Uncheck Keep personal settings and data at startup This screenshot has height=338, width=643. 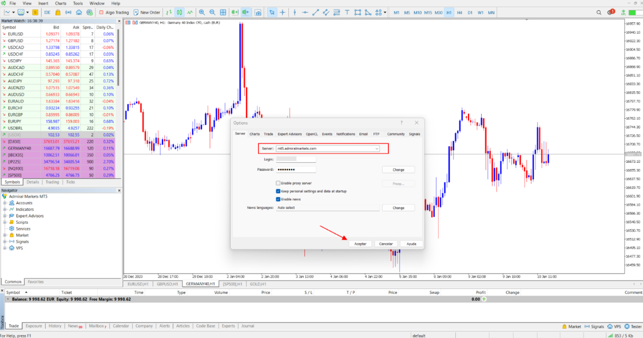(x=278, y=191)
